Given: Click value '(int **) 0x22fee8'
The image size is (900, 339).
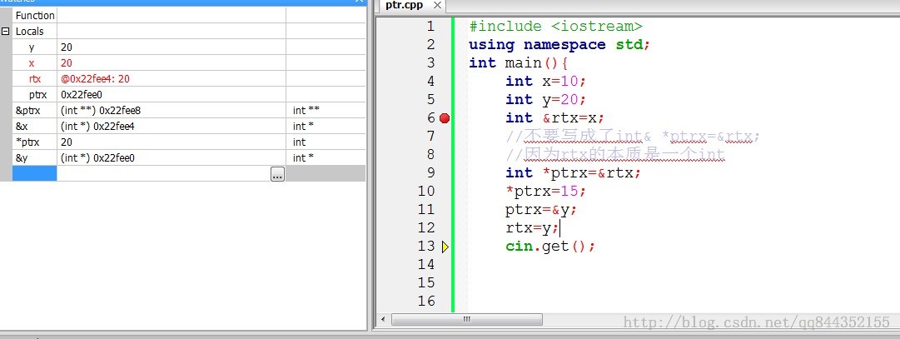Looking at the screenshot, I should pos(101,110).
